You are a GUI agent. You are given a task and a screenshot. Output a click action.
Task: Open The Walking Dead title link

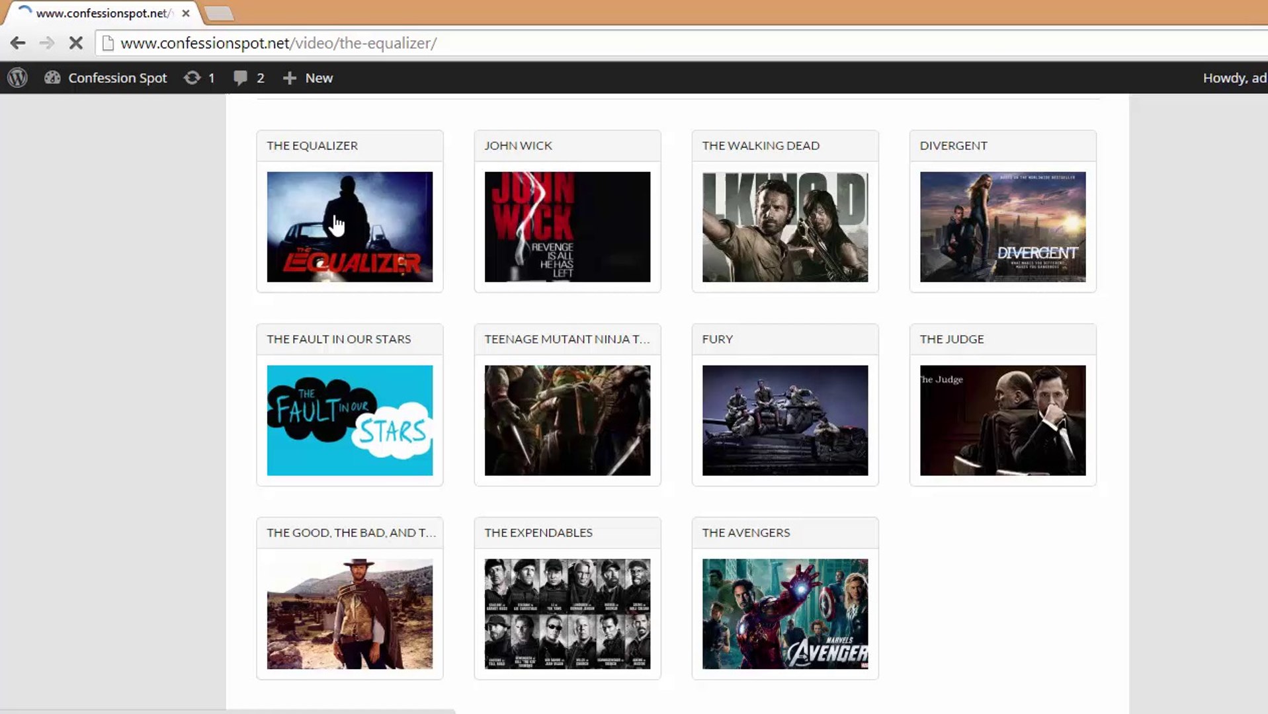[x=761, y=145]
